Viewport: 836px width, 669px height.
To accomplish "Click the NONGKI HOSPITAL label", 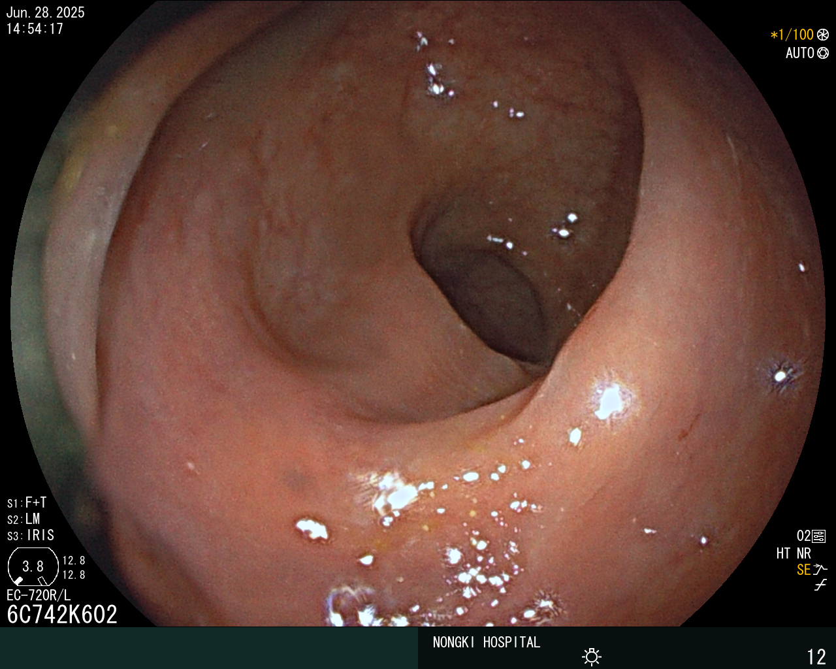I will (x=487, y=642).
